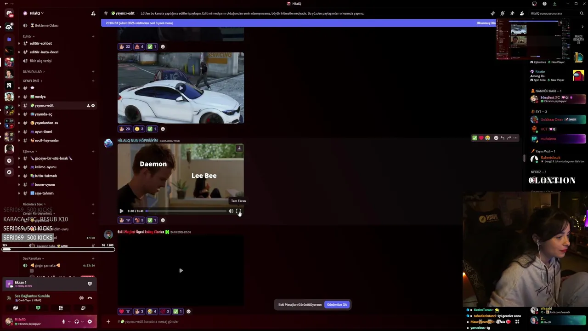Click the reply arrow on hovered message
The height and width of the screenshot is (331, 588).
pyautogui.click(x=502, y=138)
